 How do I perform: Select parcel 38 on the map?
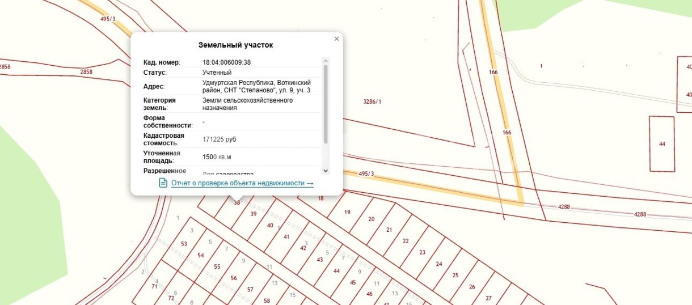point(237,202)
